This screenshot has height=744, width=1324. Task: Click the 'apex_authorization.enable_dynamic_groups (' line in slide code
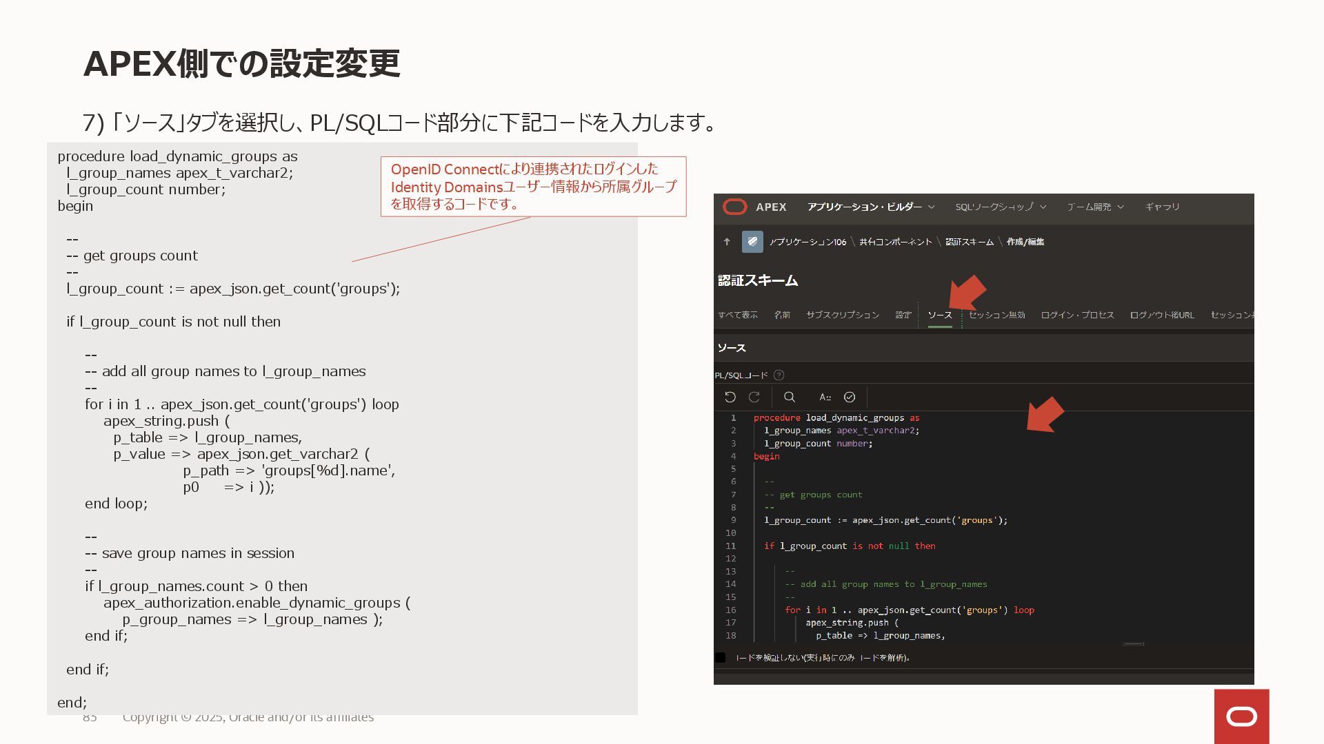(257, 603)
